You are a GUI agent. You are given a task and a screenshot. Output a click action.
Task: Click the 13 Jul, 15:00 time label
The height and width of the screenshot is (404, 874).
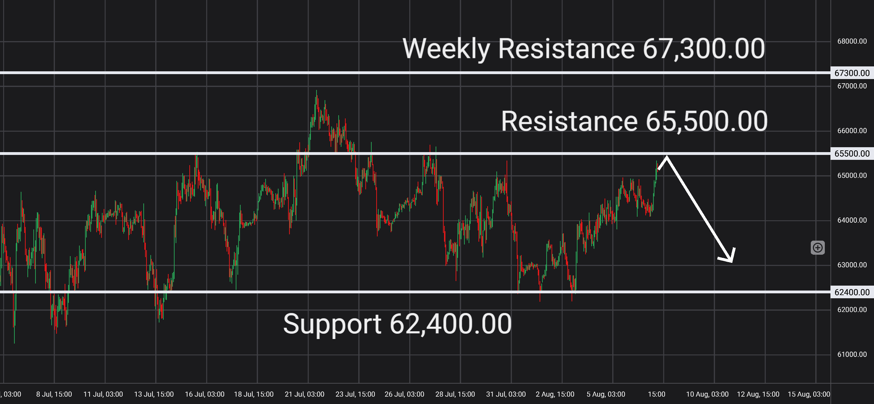[154, 394]
